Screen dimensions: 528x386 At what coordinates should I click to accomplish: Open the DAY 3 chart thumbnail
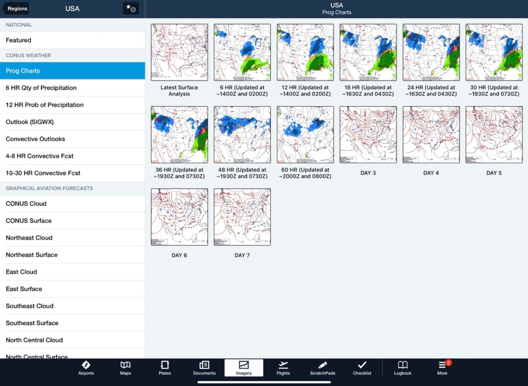[368, 134]
